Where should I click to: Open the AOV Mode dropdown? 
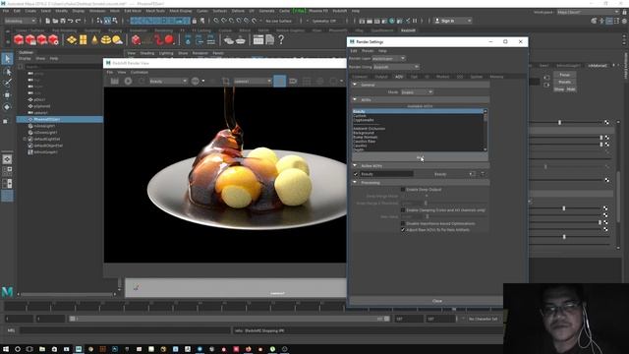(x=417, y=92)
